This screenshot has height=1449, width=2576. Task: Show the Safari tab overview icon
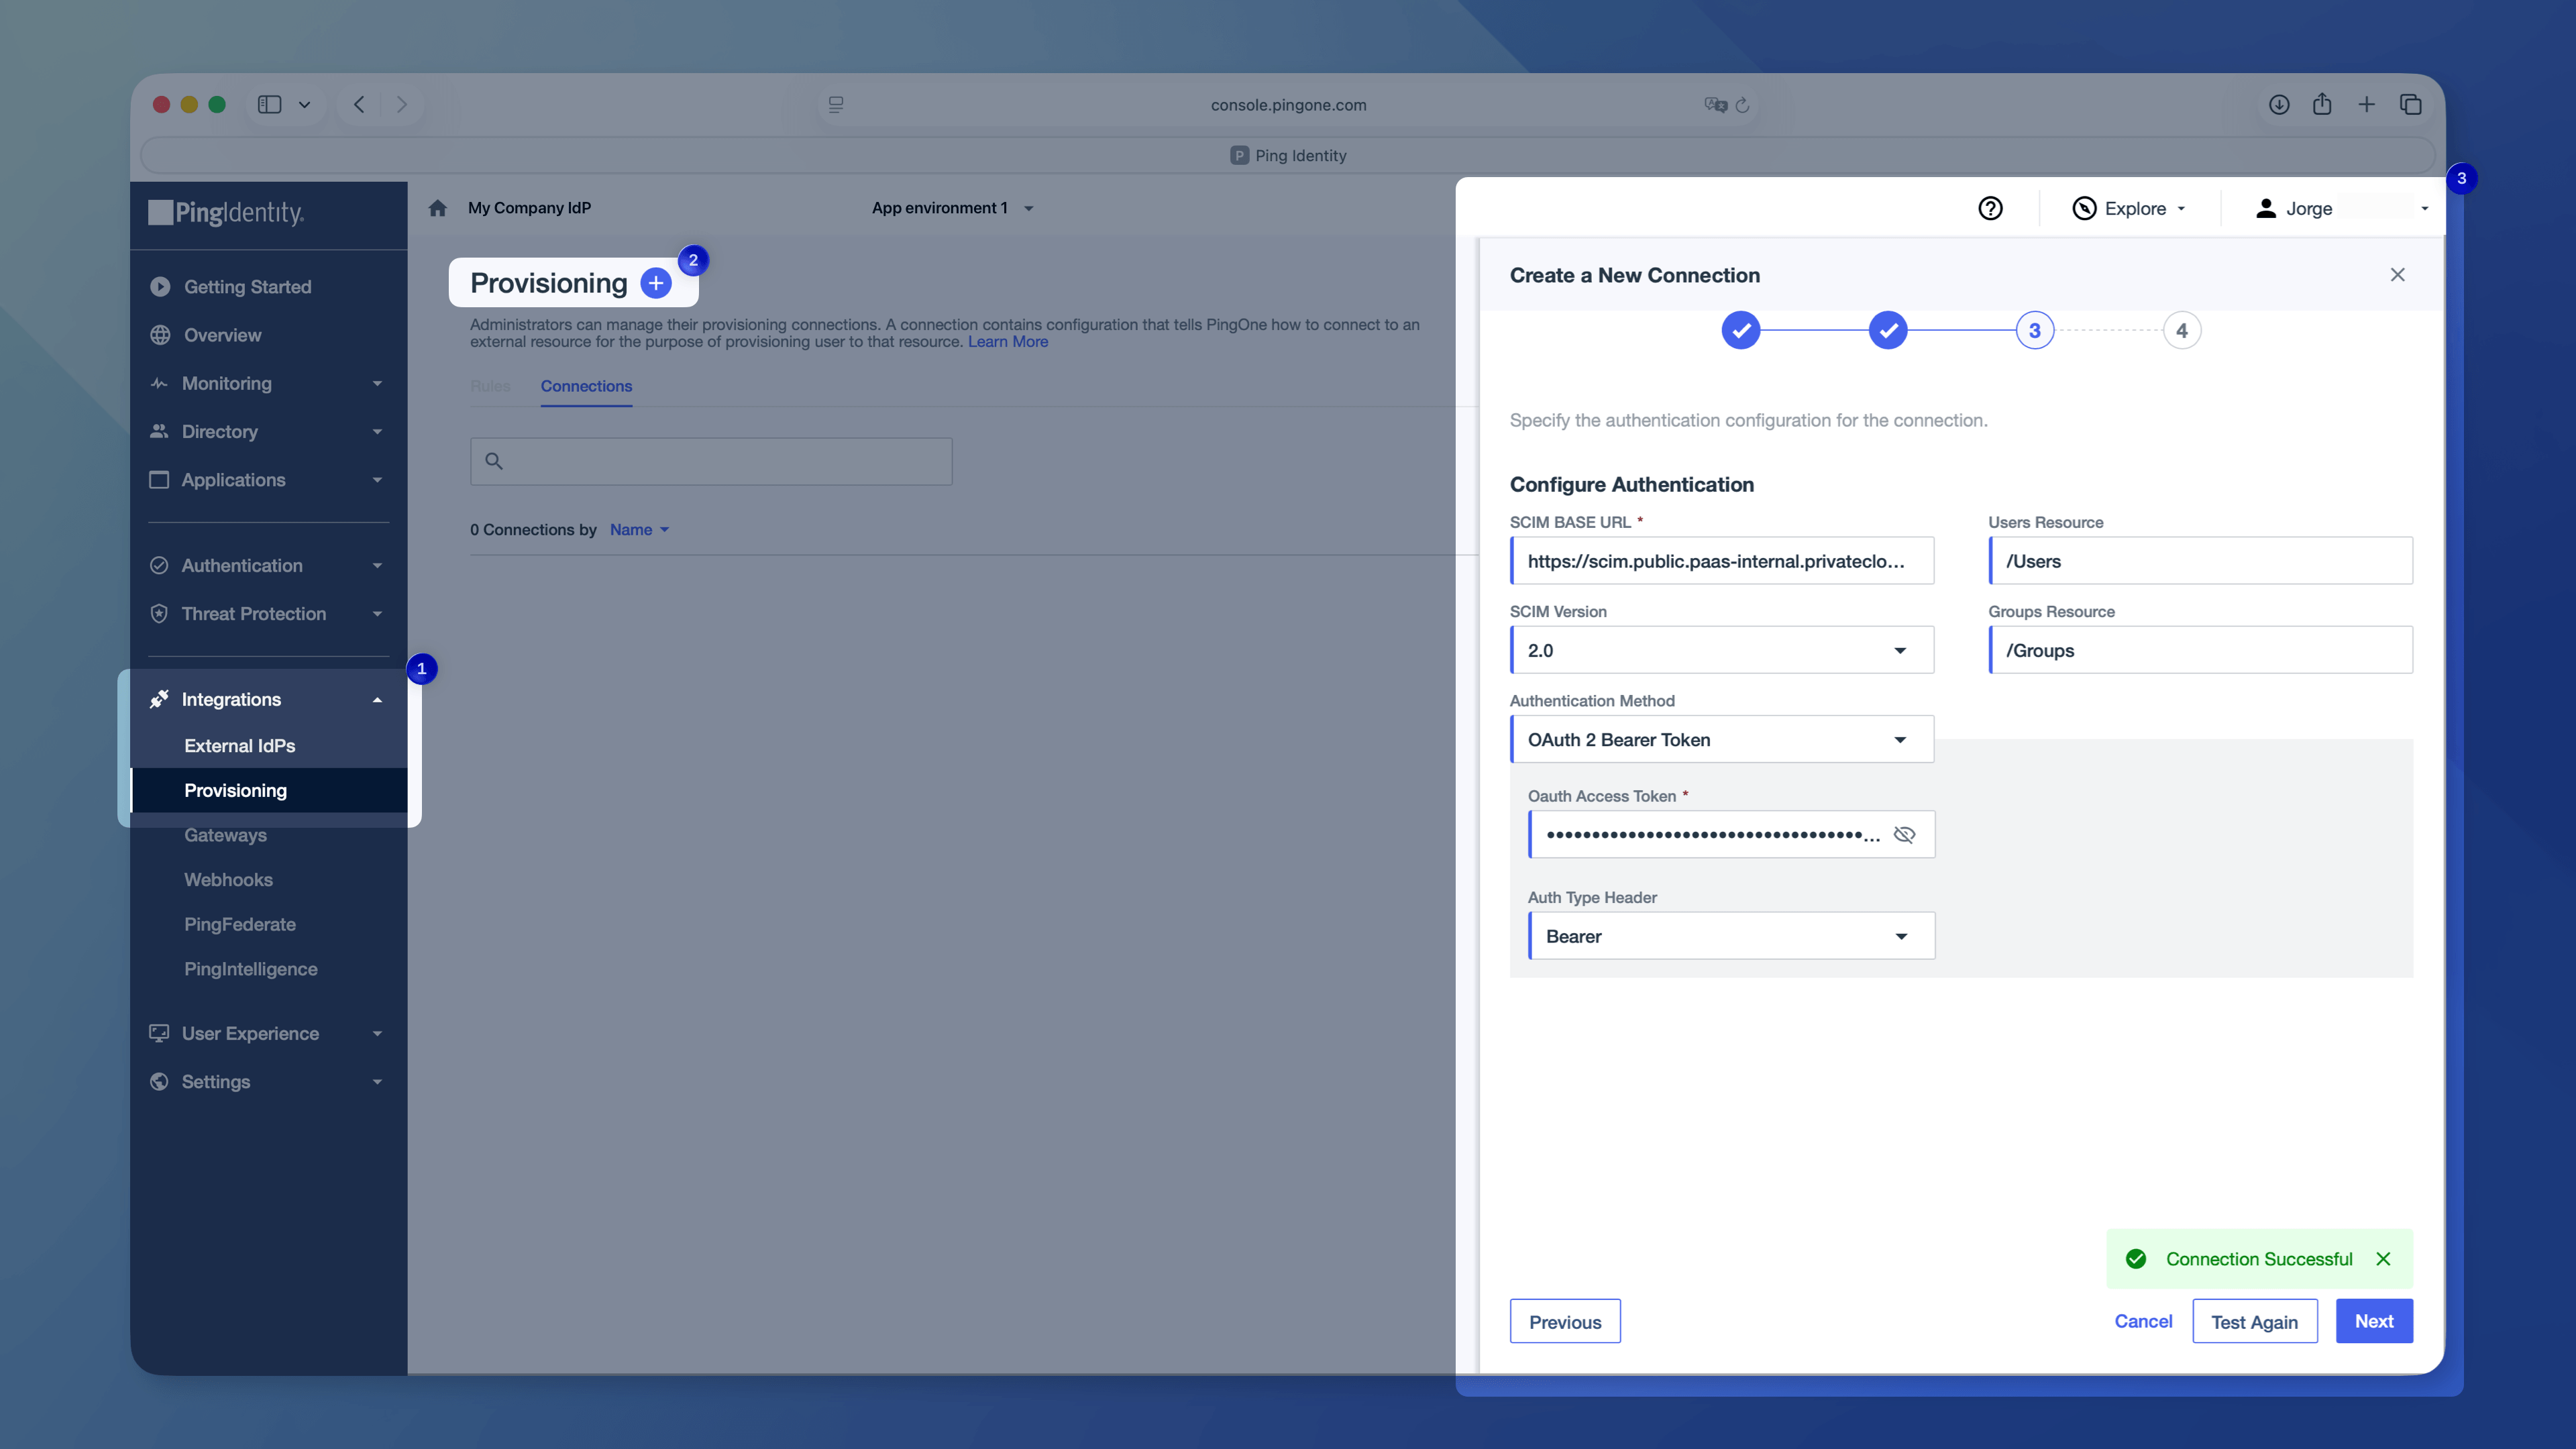pos(2410,104)
